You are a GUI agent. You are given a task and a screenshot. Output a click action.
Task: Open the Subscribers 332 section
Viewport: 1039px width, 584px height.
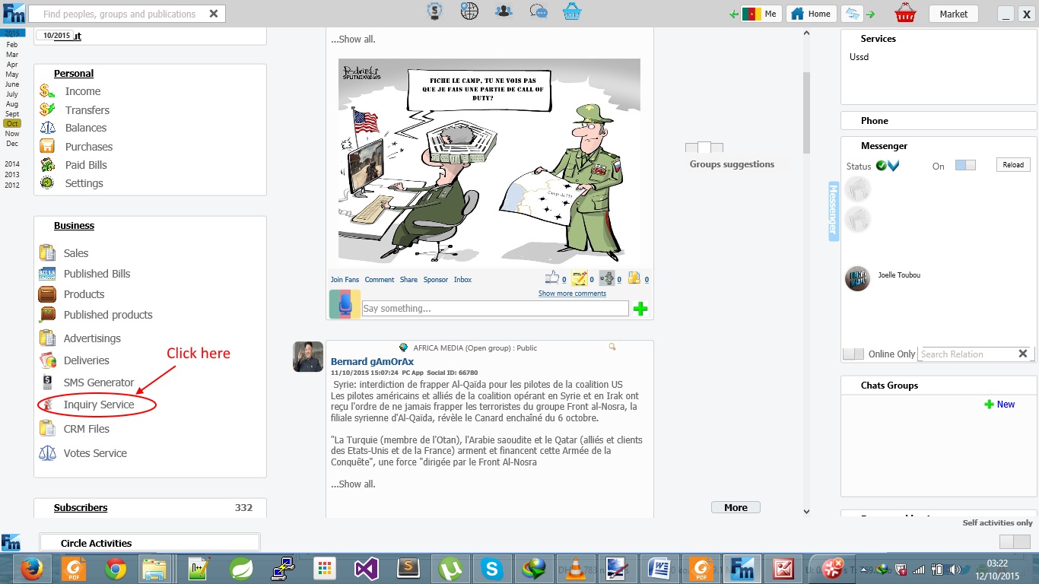(150, 507)
